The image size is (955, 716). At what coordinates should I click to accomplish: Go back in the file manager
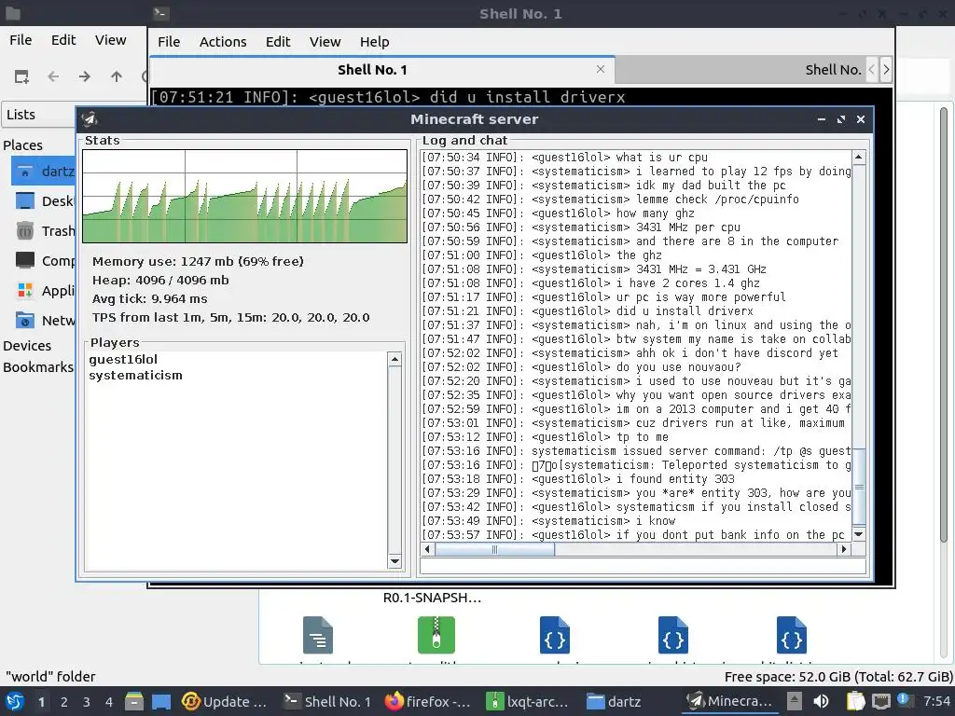(x=53, y=76)
